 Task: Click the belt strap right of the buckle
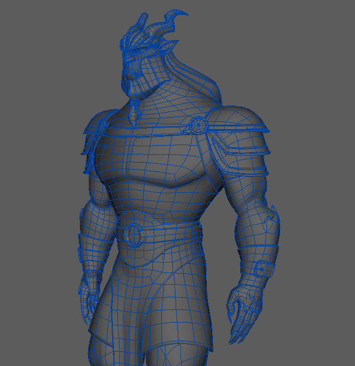[x=176, y=235]
